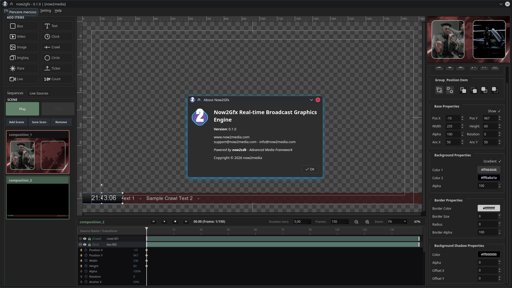Add an Image item

click(x=22, y=47)
